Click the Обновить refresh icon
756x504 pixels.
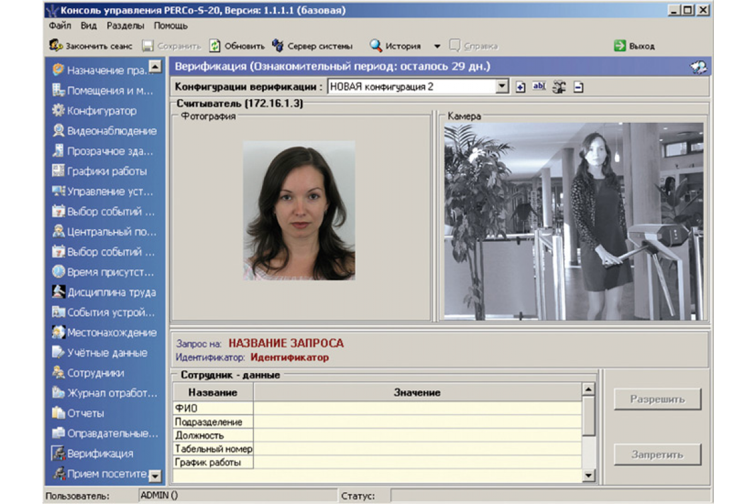tap(215, 46)
